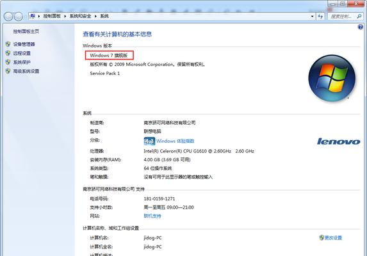This screenshot has width=367, height=256.
Task: Expand the address bar history dropdown arrow
Action: [x=312, y=17]
